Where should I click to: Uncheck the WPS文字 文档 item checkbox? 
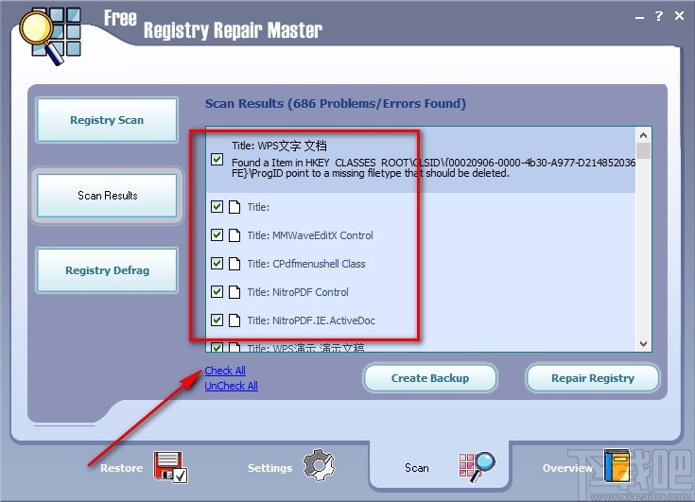coord(217,160)
